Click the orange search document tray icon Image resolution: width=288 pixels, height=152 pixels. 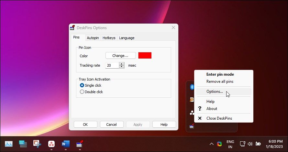pos(192,100)
